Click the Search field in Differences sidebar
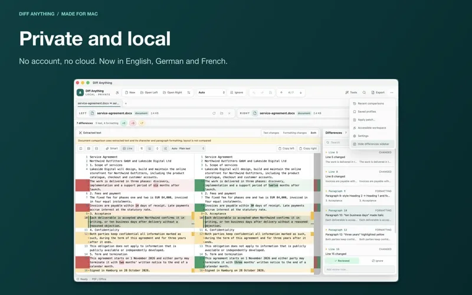Screen dimensions: 472x295 (337, 142)
